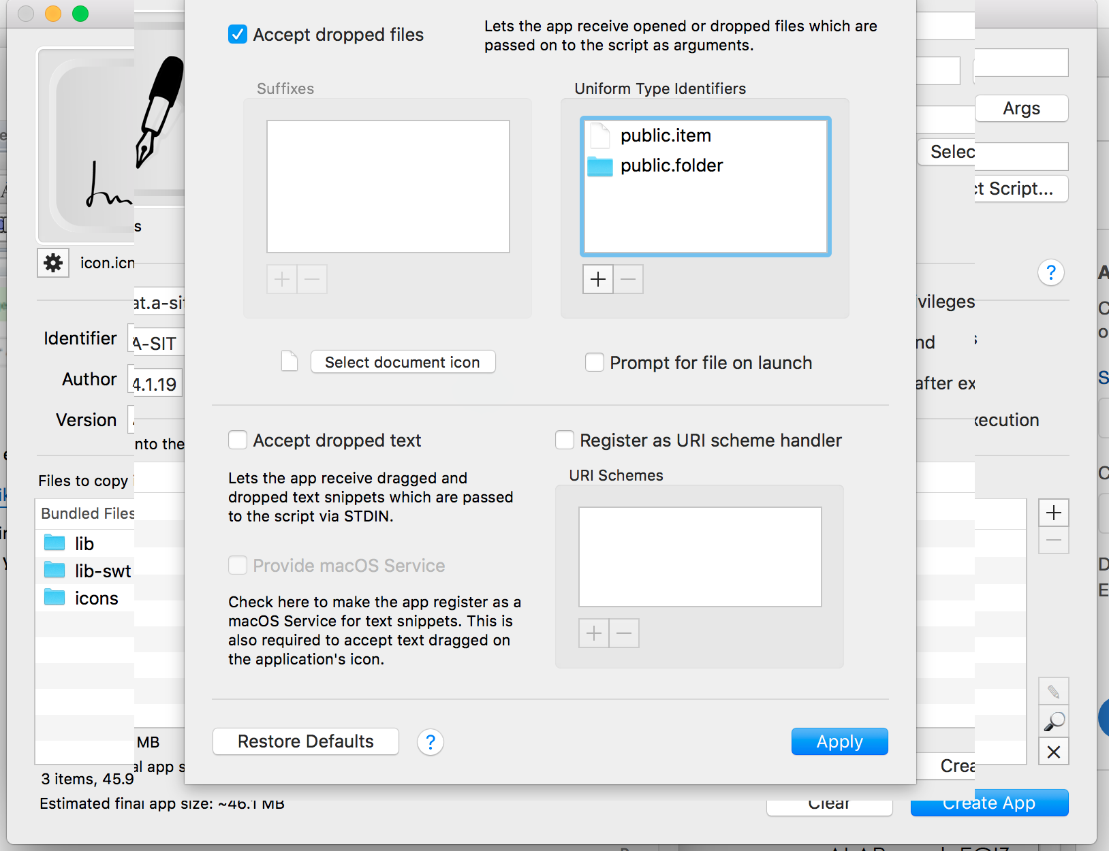This screenshot has width=1109, height=851.
Task: Click Restore Defaults button
Action: [305, 741]
